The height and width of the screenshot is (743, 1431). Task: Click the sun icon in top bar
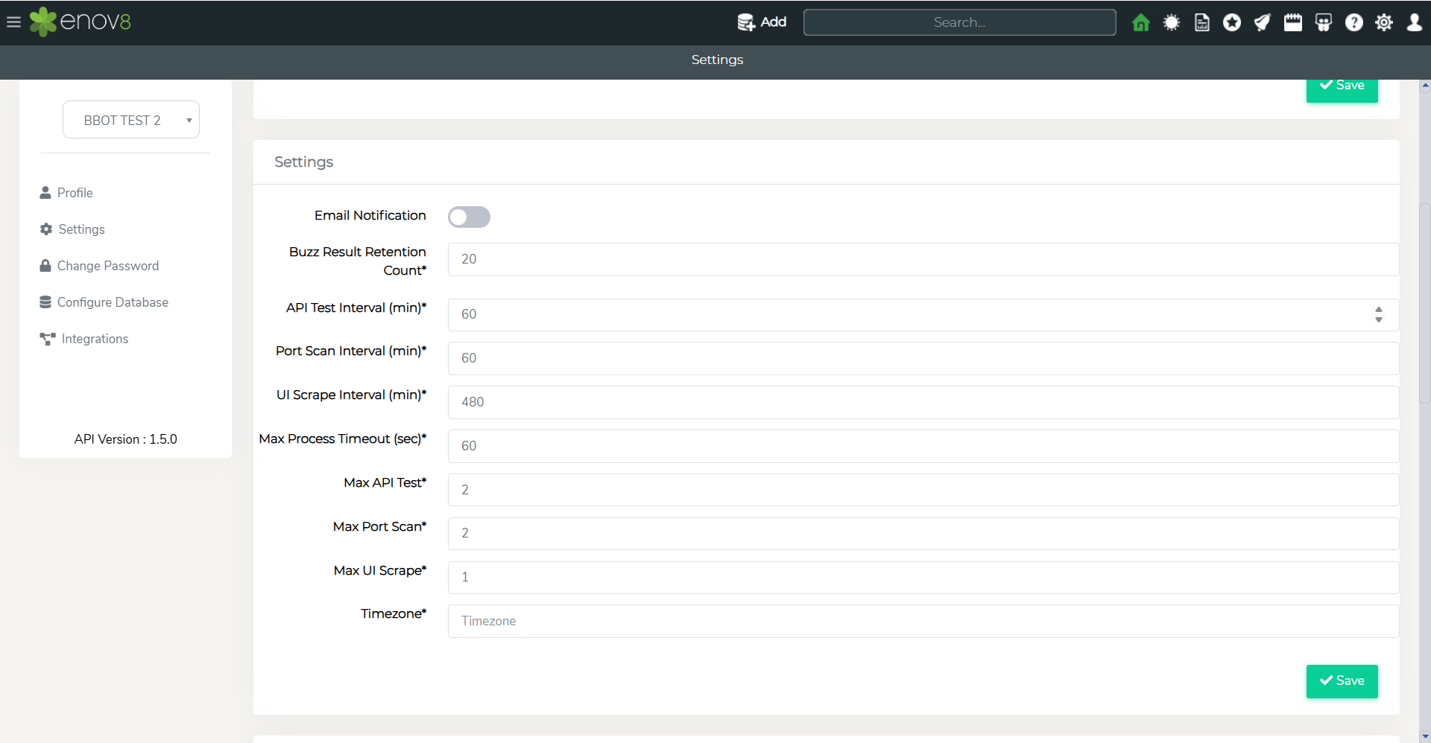tap(1171, 22)
